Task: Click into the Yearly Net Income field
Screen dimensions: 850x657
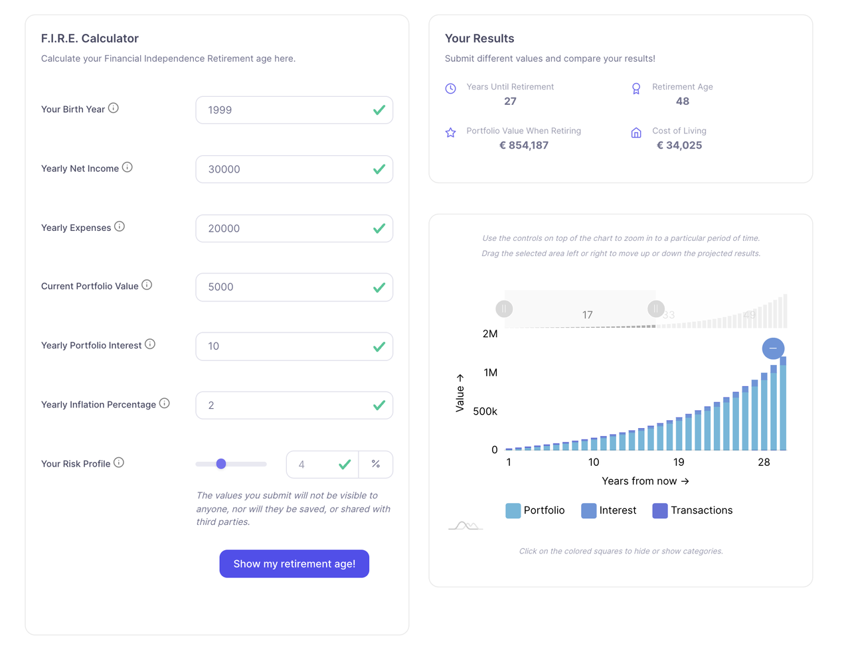Action: click(286, 169)
